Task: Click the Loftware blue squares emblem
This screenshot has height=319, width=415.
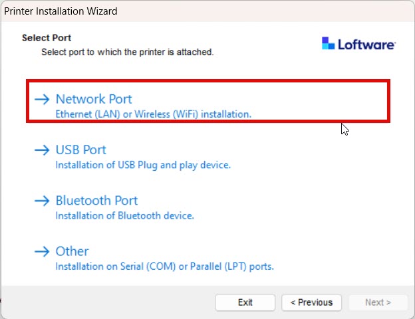Action: pos(328,43)
